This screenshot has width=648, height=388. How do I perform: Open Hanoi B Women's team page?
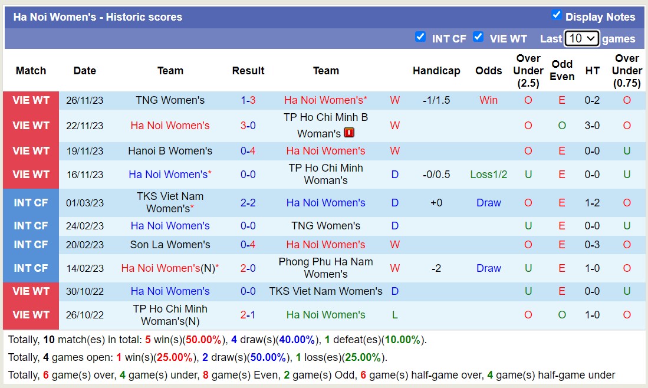170,150
